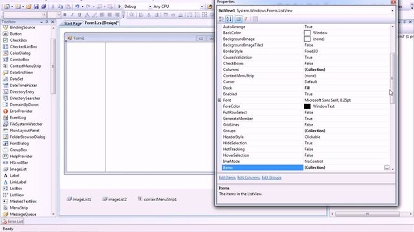Screen dimensions: 414x232
Task: Select the Groups property row
Action: pyautogui.click(x=306, y=131)
